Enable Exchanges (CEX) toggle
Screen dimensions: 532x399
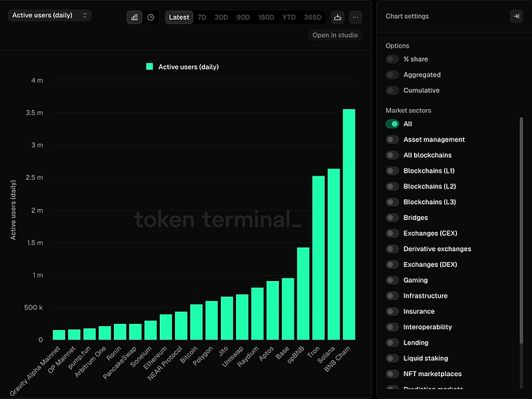click(392, 233)
